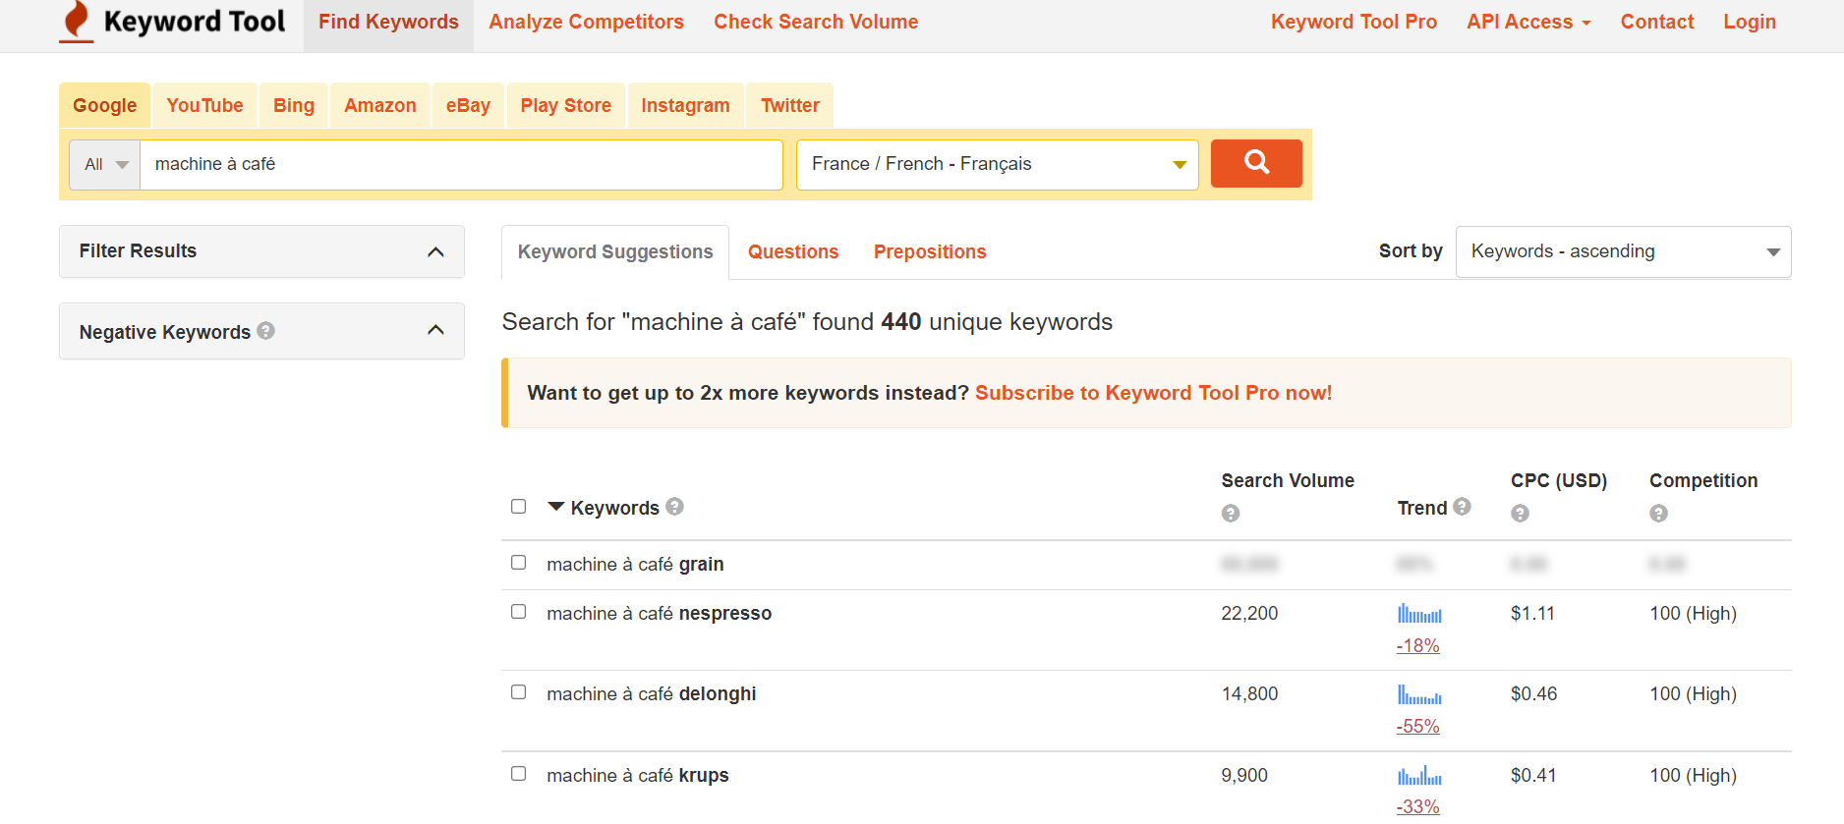Click Subscribe to Keyword Tool Pro now link

1153,393
